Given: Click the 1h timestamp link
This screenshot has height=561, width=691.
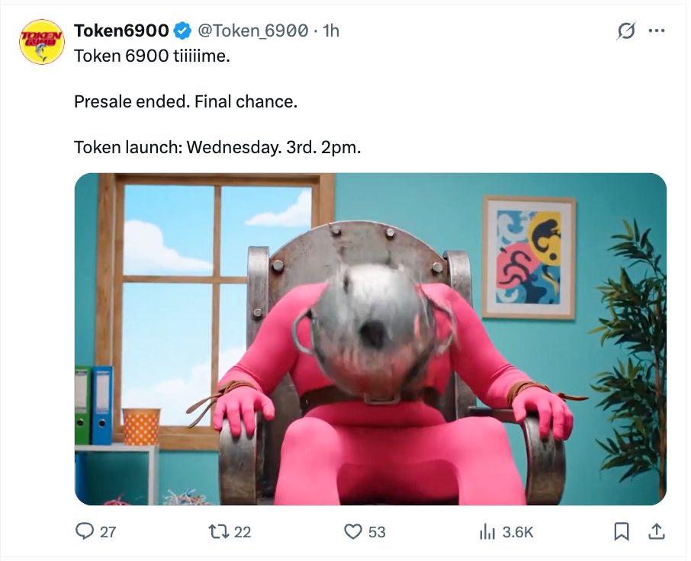Looking at the screenshot, I should point(331,30).
